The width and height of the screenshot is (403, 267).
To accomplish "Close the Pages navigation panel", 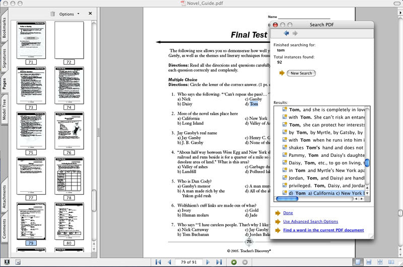I will coord(90,14).
